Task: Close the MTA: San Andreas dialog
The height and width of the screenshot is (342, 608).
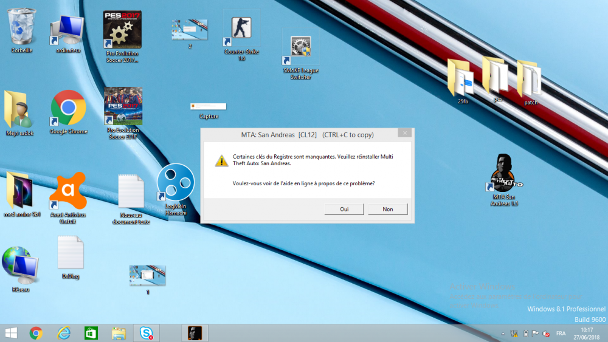Action: point(405,133)
